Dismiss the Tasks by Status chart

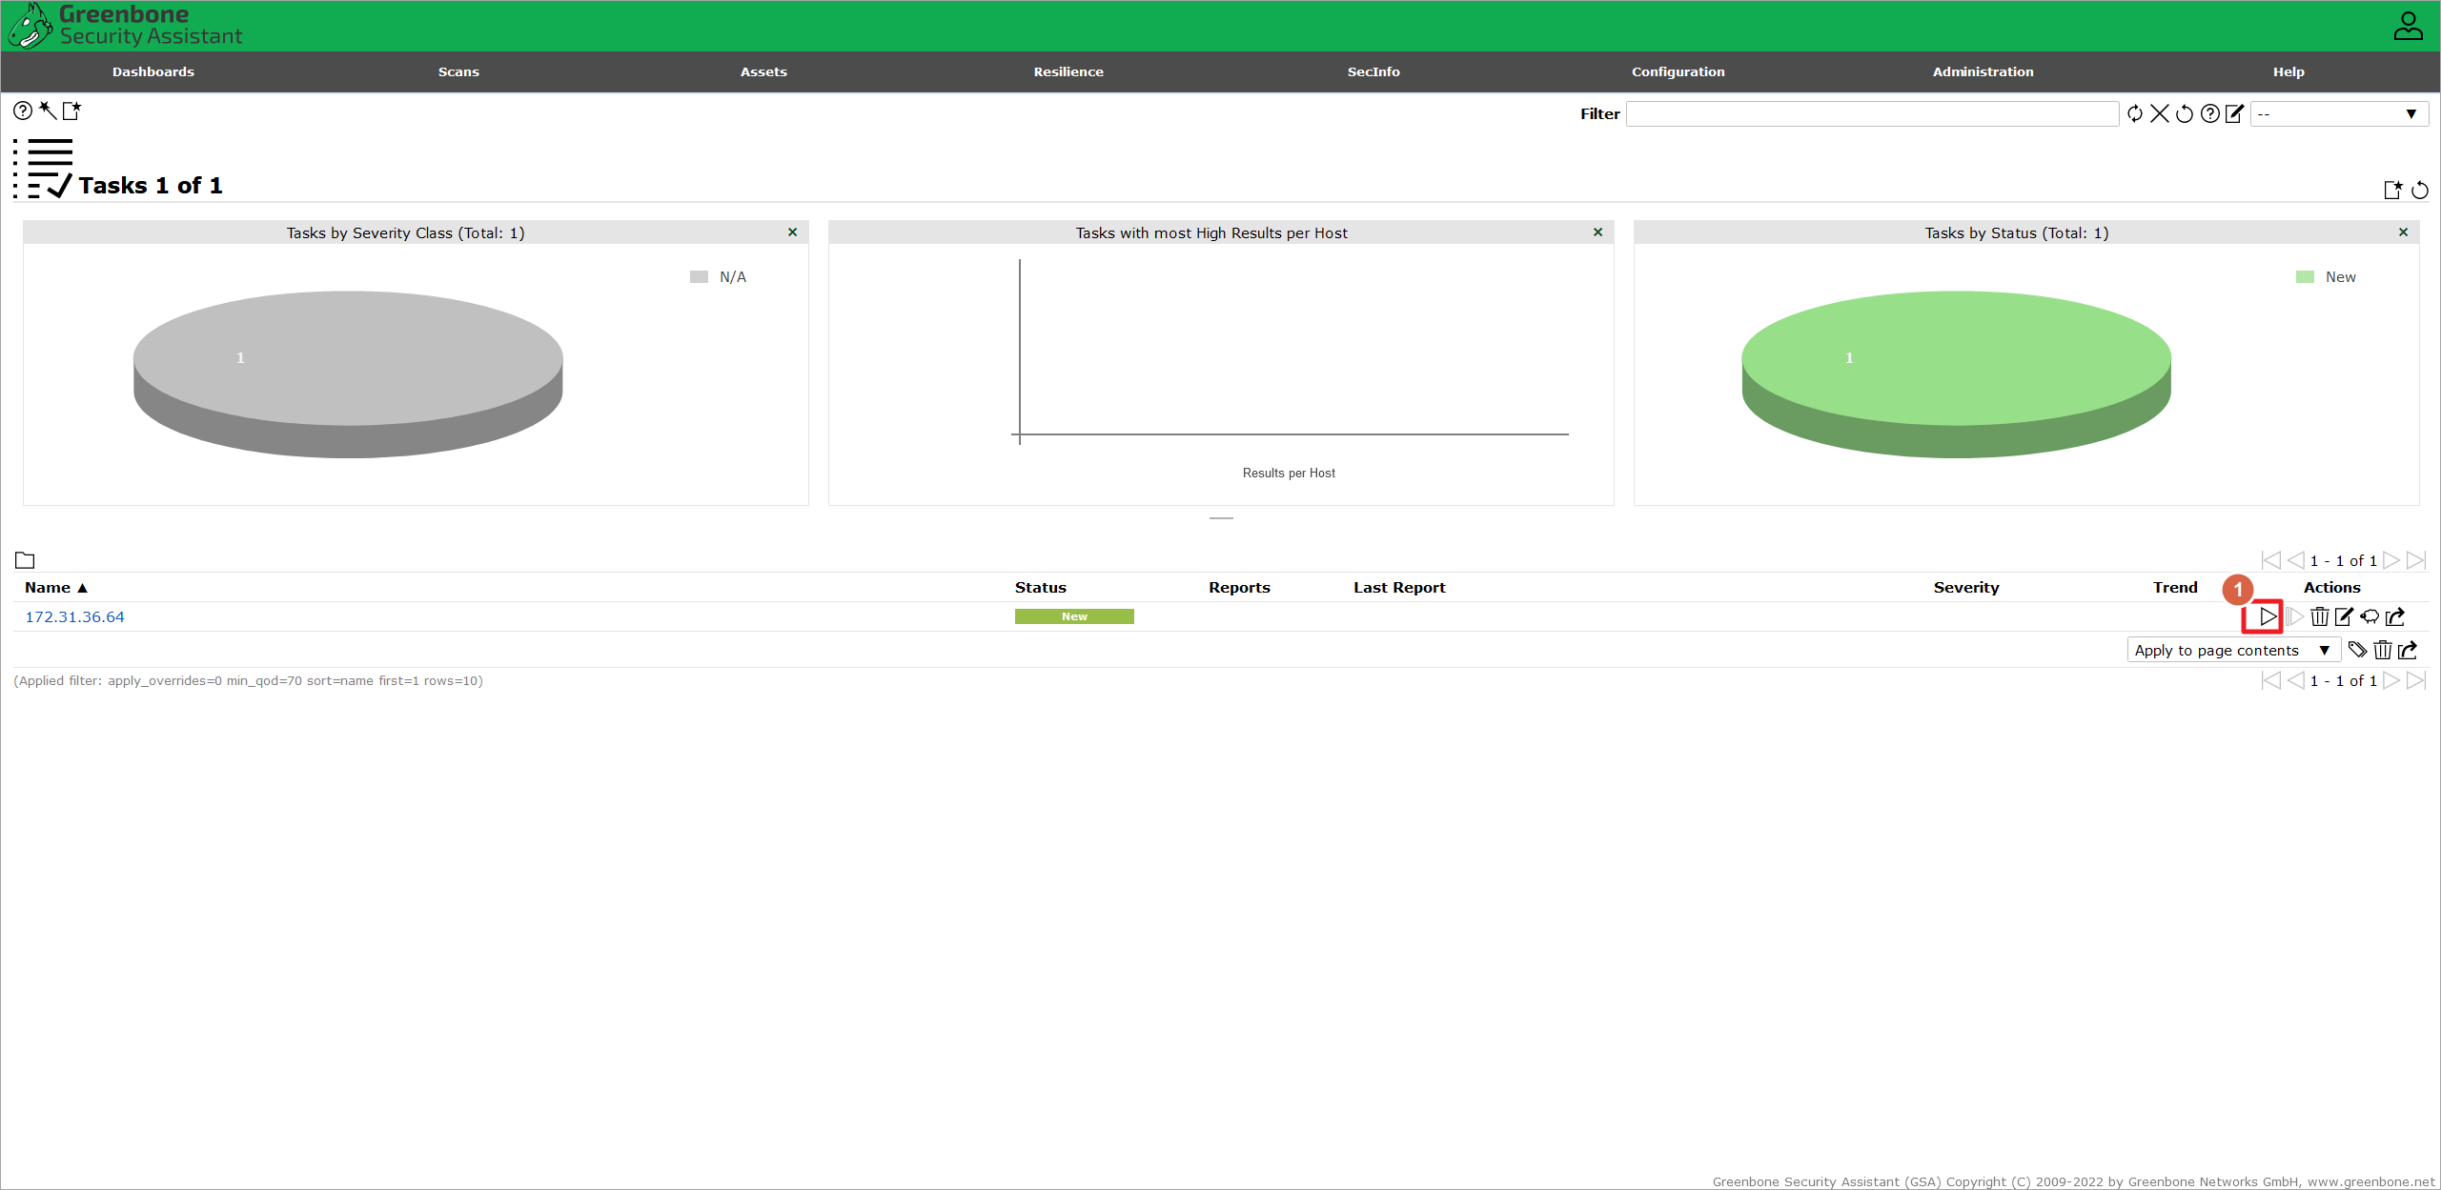click(2404, 232)
